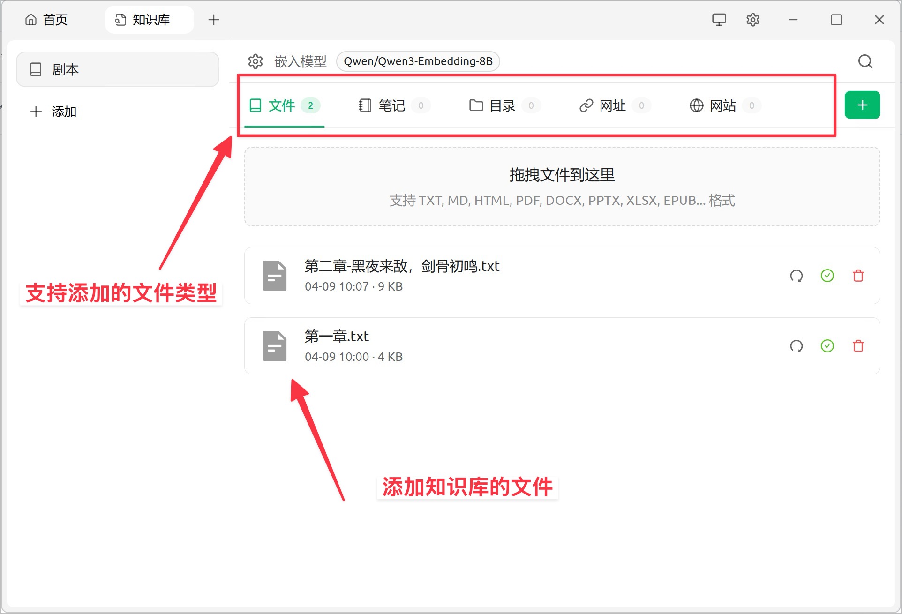Refresh the 第二章 file embedding

point(796,276)
